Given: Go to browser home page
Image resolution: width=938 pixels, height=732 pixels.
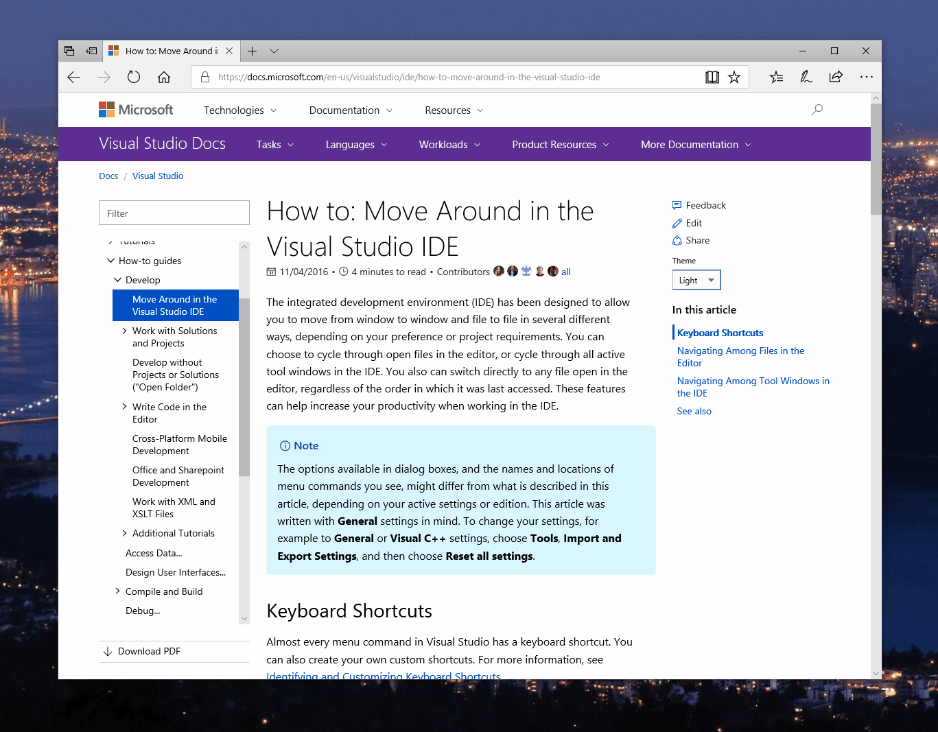Looking at the screenshot, I should click(x=164, y=77).
